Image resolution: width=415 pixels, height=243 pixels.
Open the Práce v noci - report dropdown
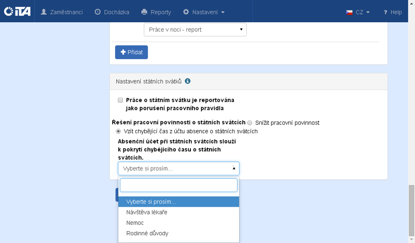(x=195, y=30)
